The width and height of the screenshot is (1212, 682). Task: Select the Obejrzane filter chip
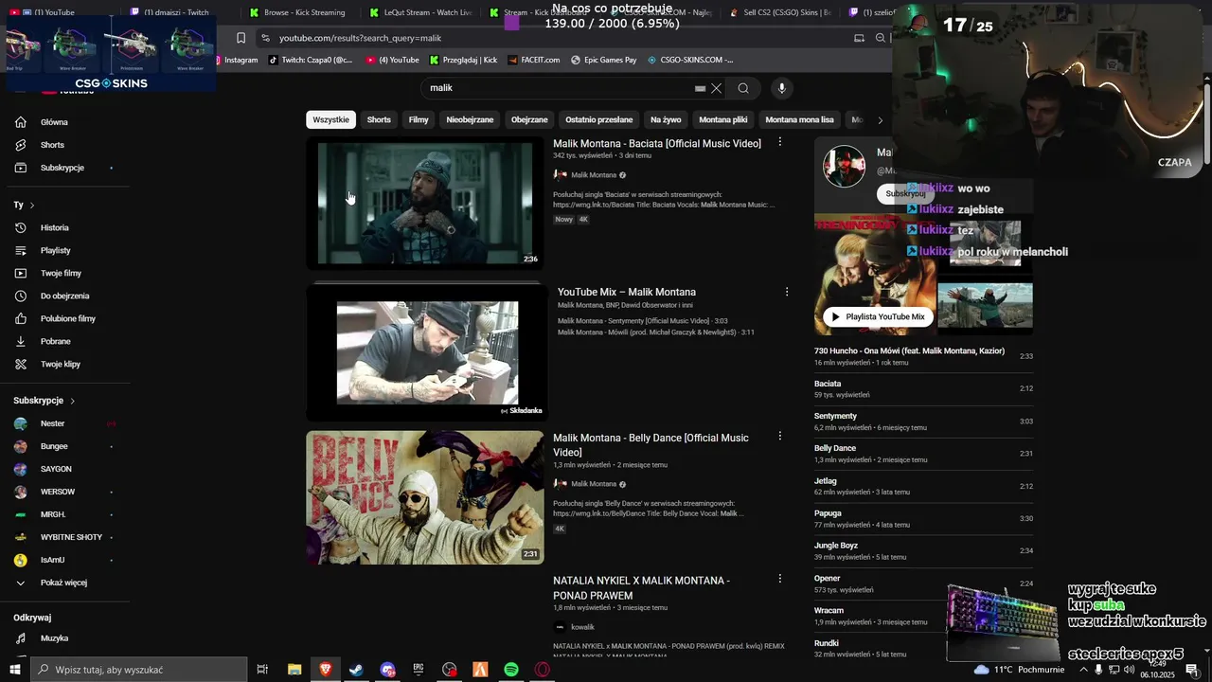(529, 120)
